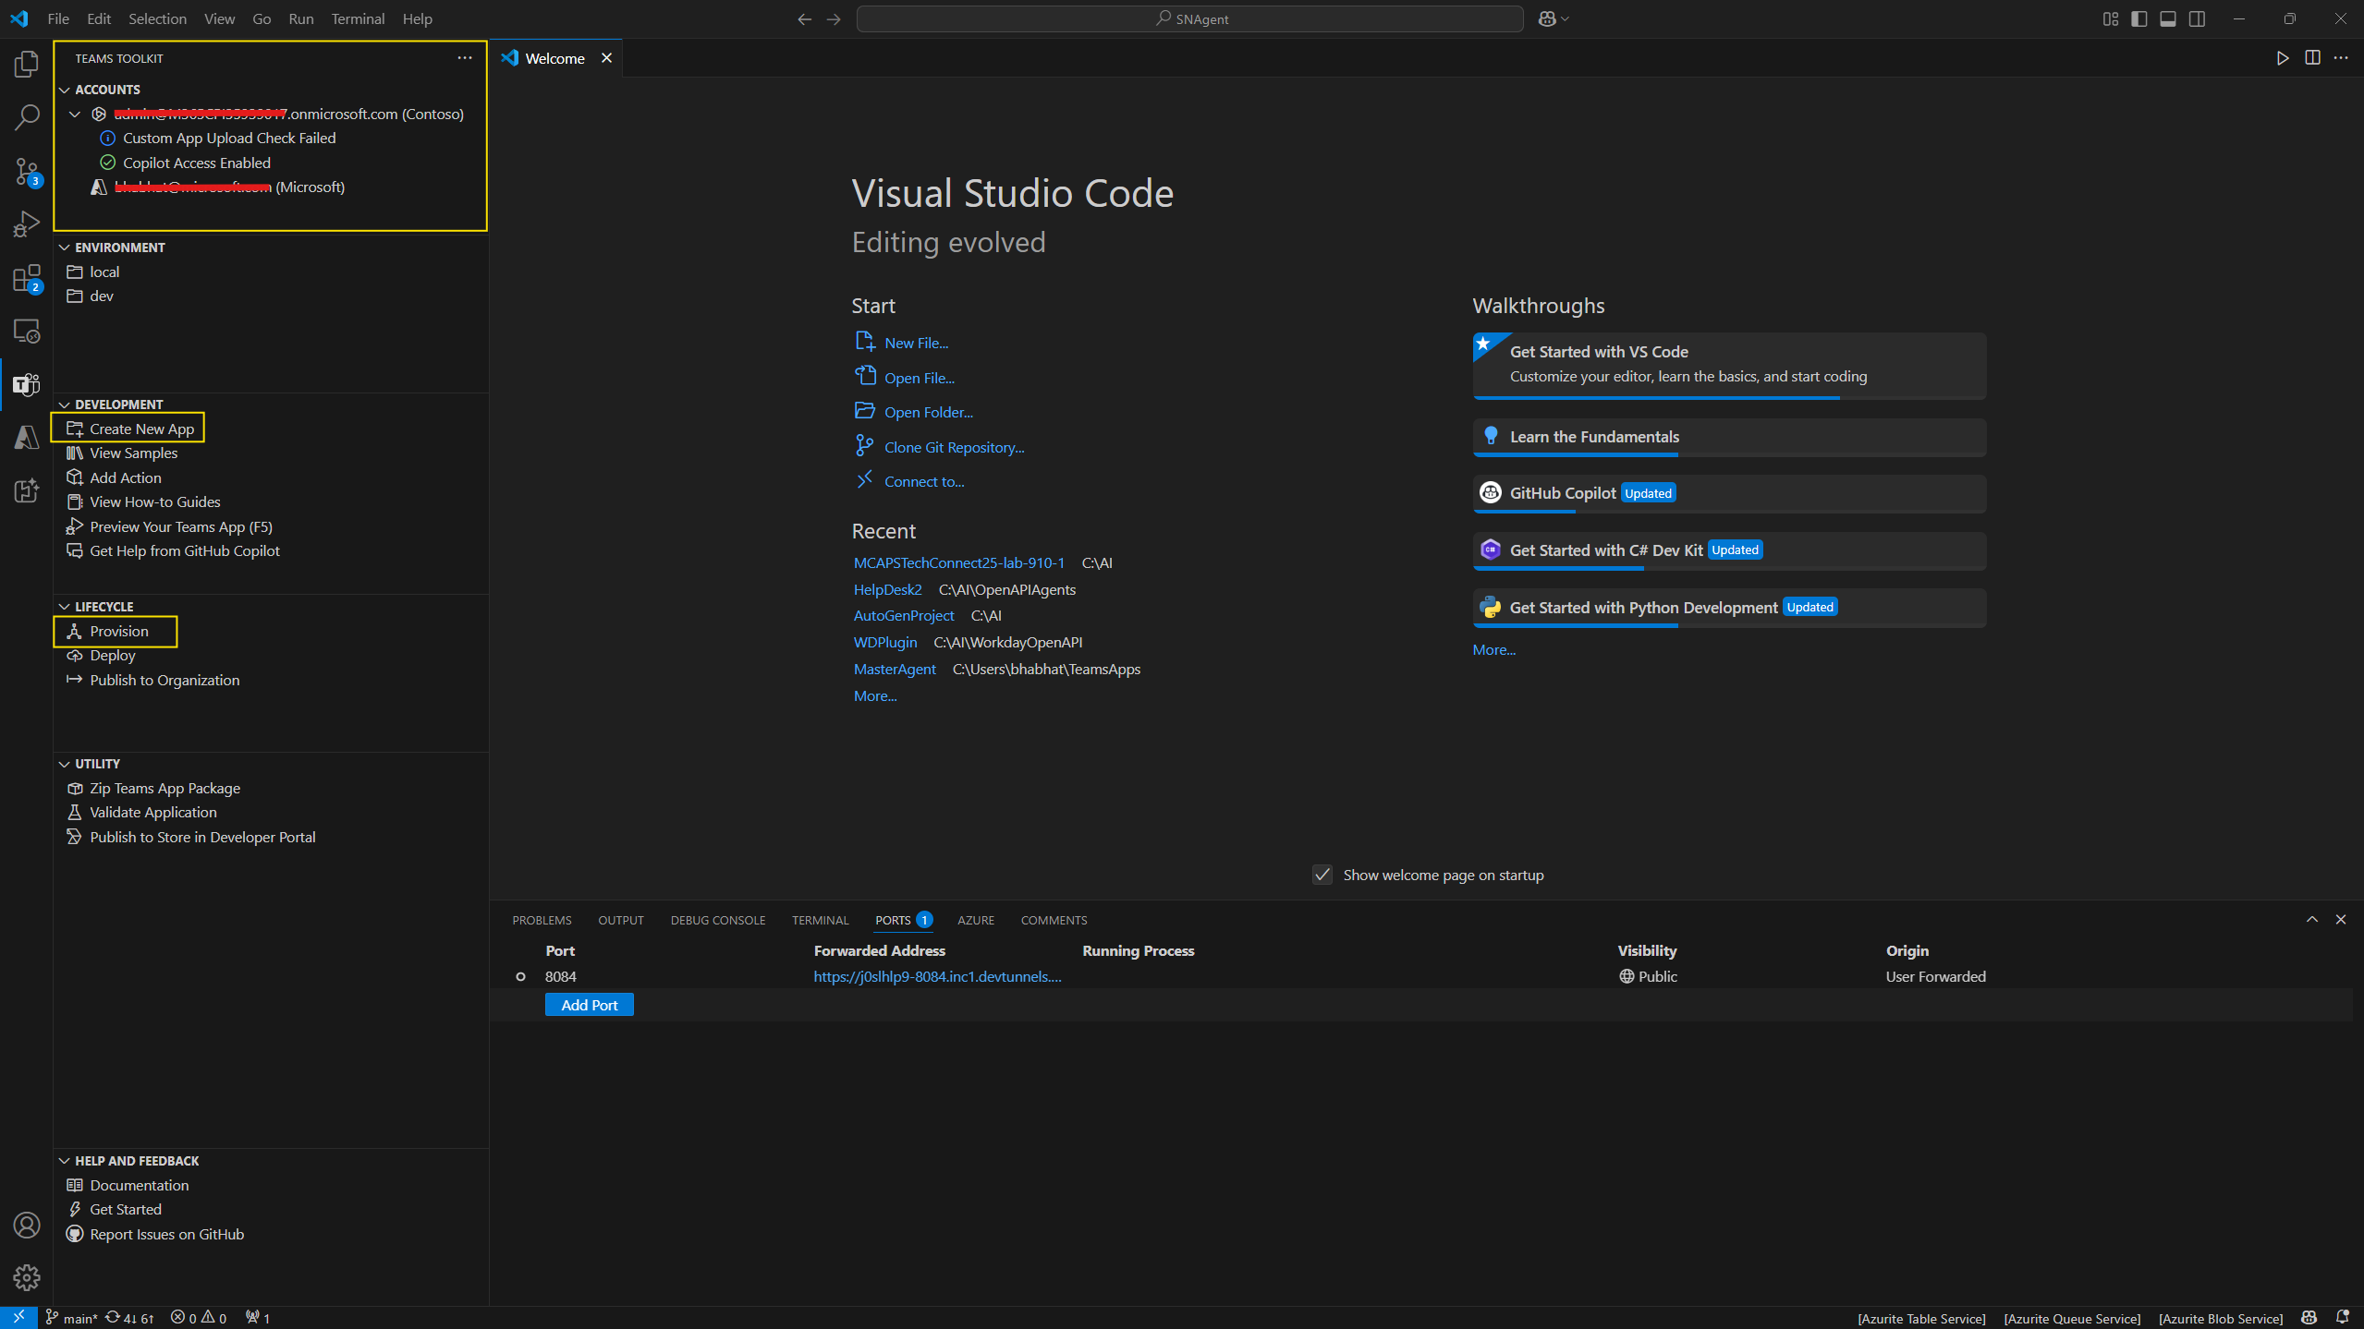Open the Manage gear icon
The width and height of the screenshot is (2364, 1329).
27,1277
